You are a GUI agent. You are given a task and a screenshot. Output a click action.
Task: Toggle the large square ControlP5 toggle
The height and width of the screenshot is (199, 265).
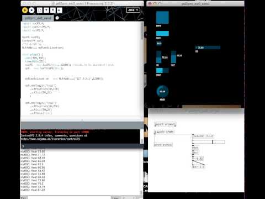pos(162,17)
